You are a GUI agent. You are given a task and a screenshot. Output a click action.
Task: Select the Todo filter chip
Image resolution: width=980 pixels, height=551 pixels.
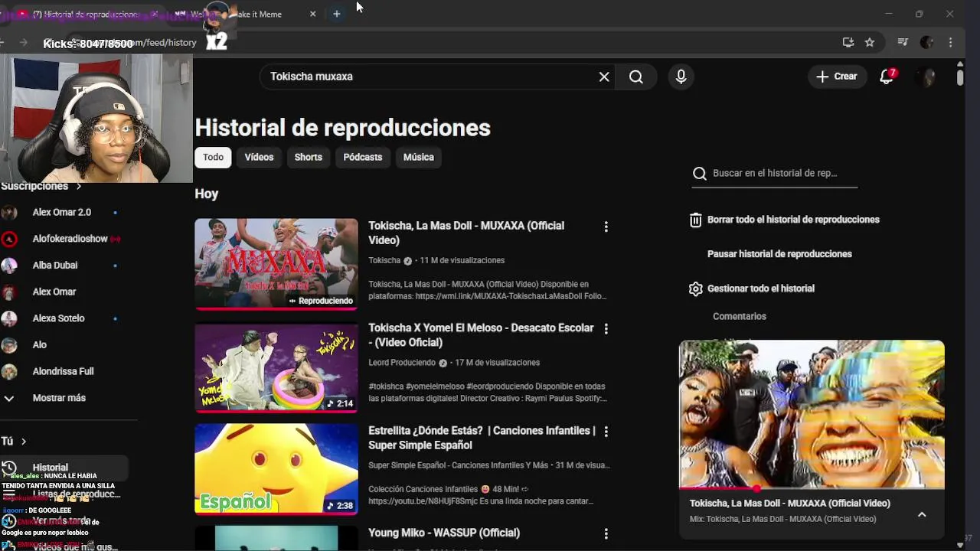[213, 157]
